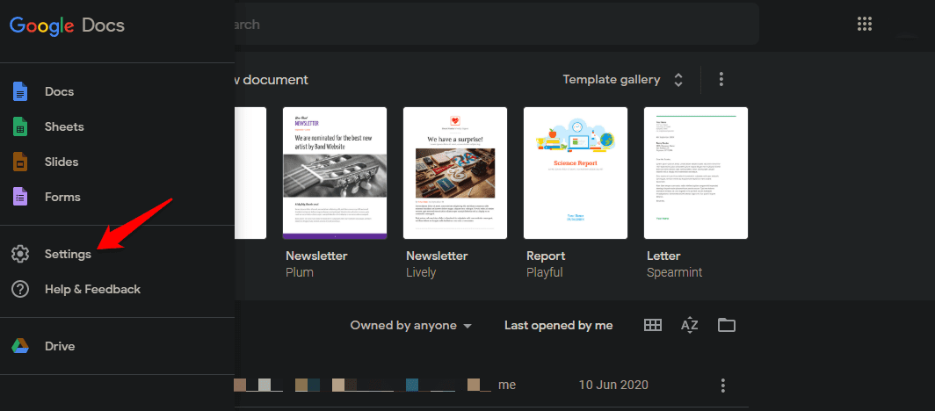The image size is (935, 411).
Task: Click the purple Forms icon
Action: click(20, 198)
